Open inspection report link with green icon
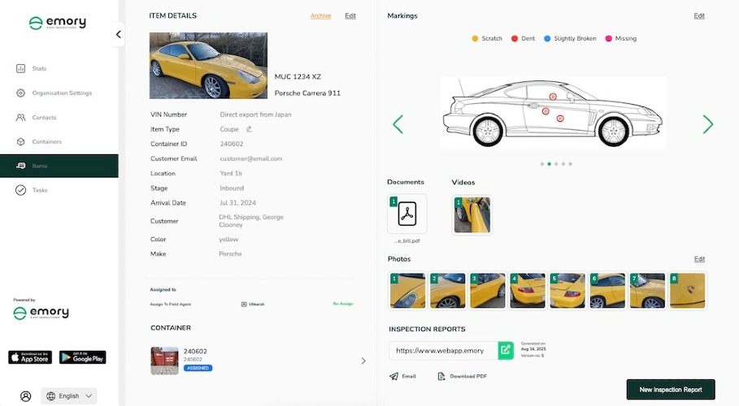 point(506,351)
